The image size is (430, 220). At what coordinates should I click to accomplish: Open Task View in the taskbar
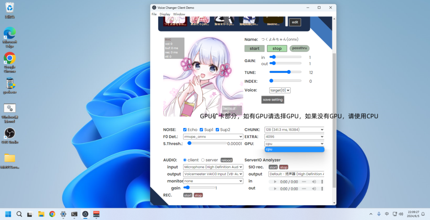pos(30,214)
